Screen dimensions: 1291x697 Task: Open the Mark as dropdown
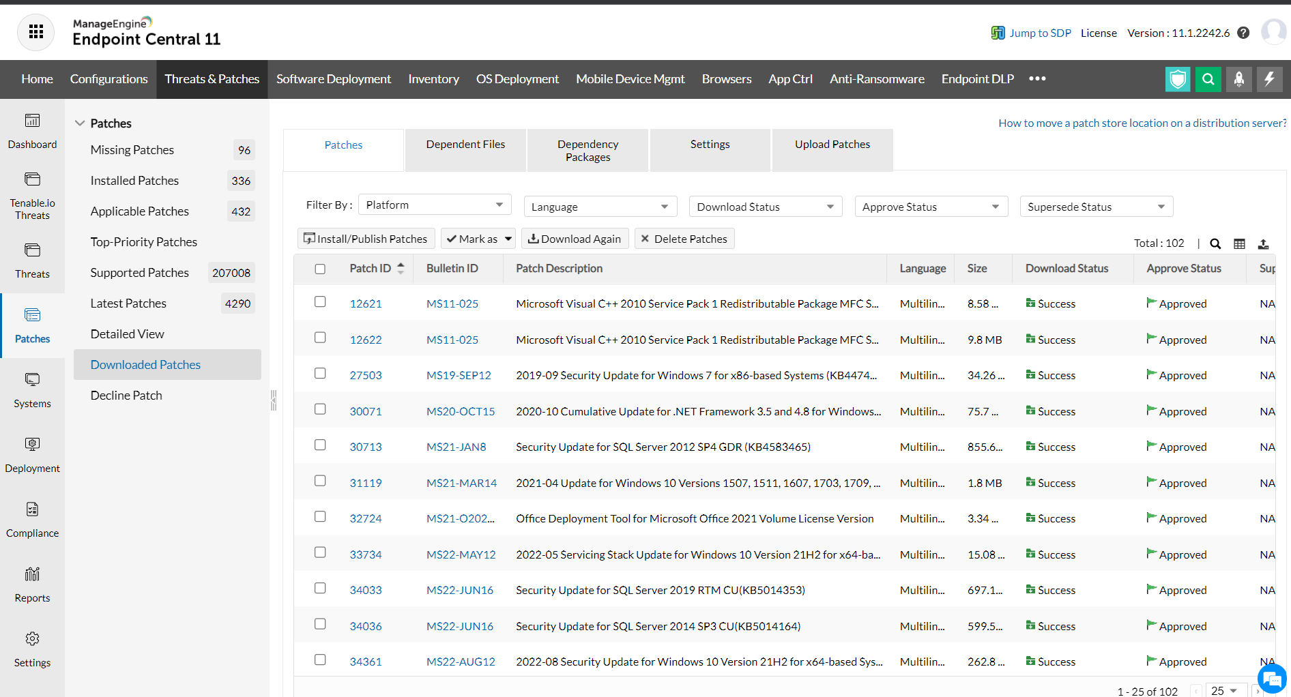(478, 239)
